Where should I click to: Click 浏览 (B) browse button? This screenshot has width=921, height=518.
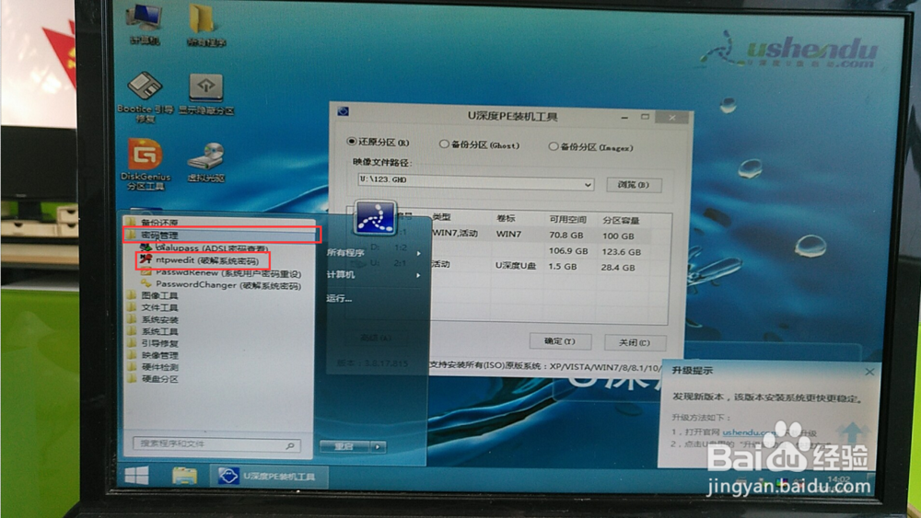[634, 185]
